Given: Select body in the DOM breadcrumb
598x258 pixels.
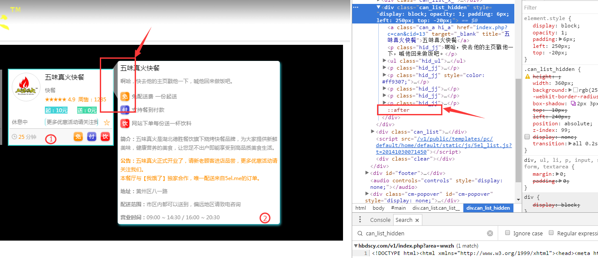Looking at the screenshot, I should coord(378,208).
